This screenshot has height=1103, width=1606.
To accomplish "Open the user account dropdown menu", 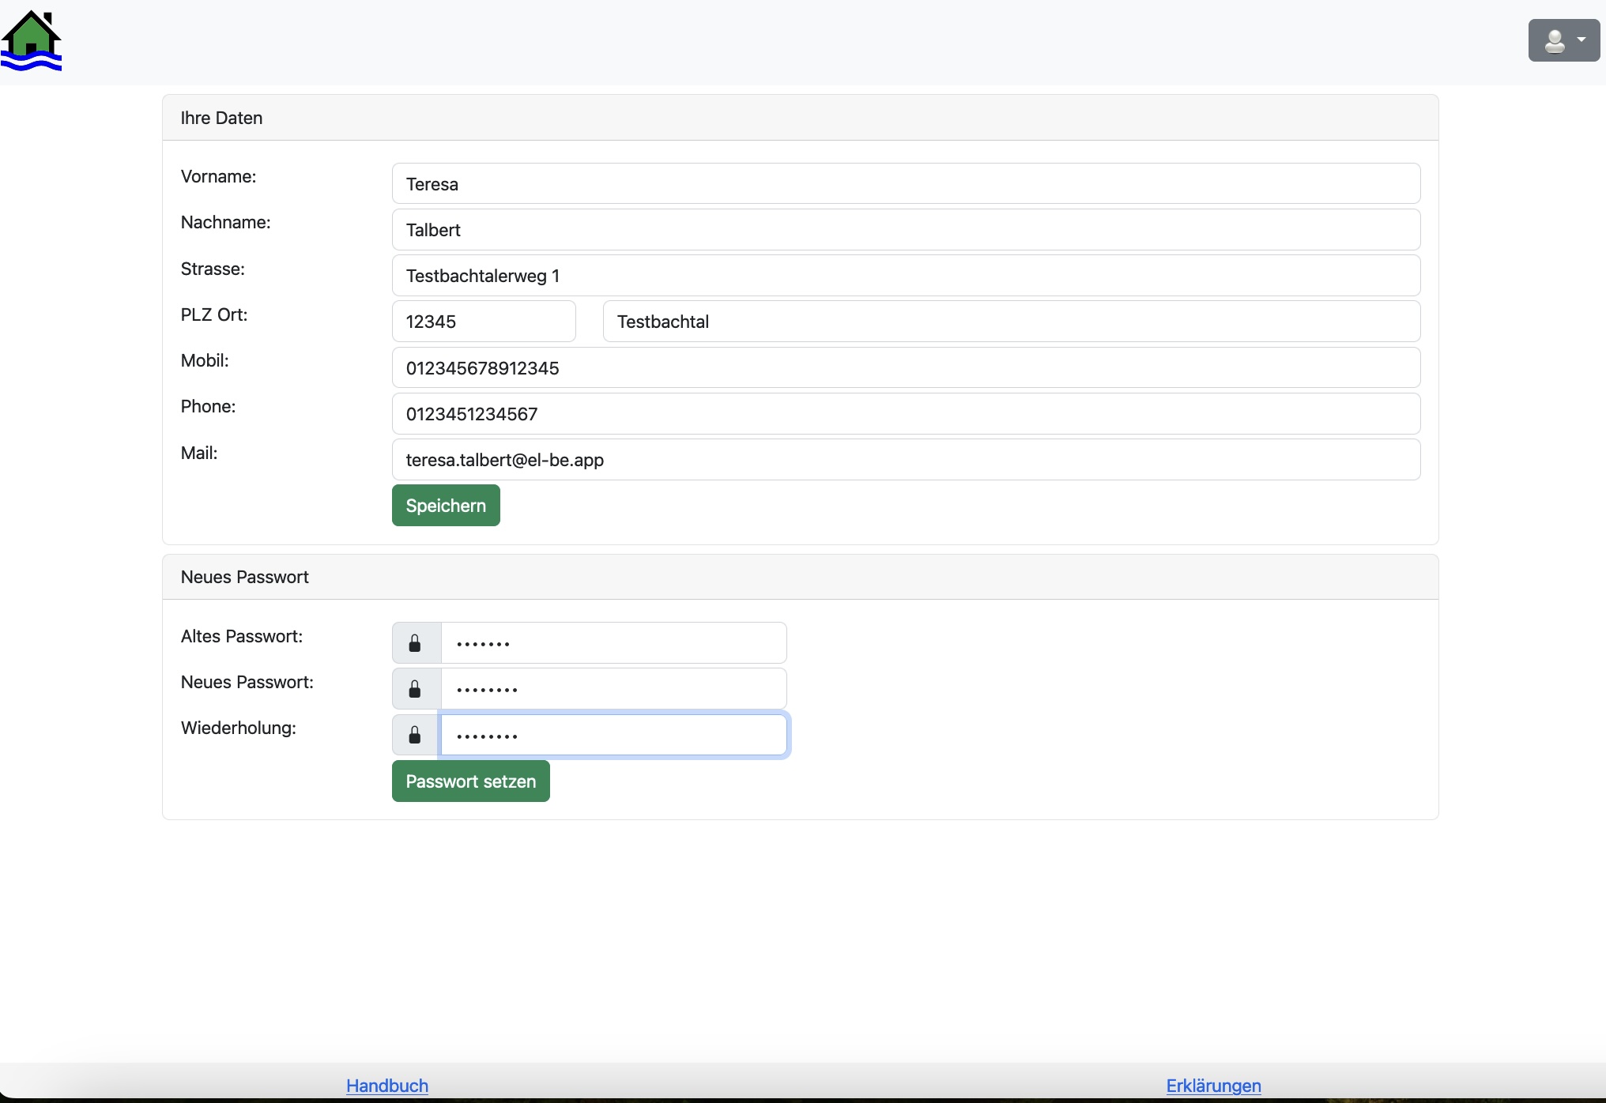I will click(x=1563, y=40).
